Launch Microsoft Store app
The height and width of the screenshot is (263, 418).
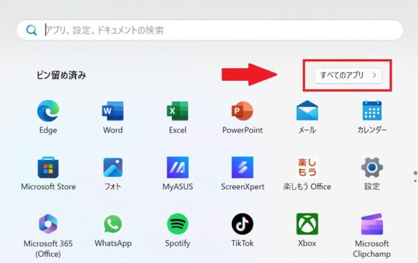[48, 168]
